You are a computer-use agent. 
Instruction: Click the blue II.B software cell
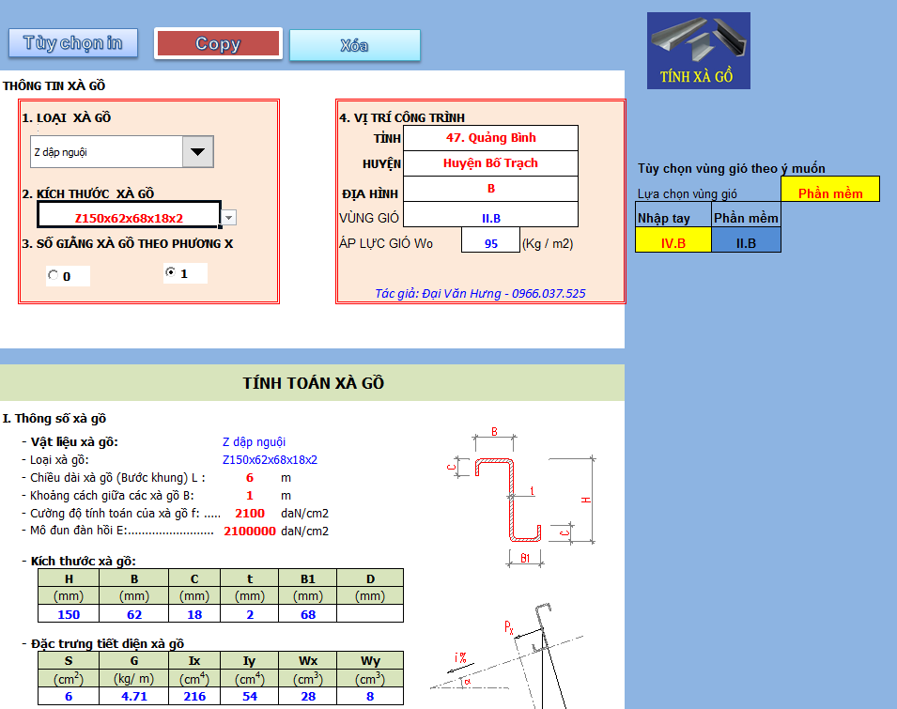pos(746,240)
